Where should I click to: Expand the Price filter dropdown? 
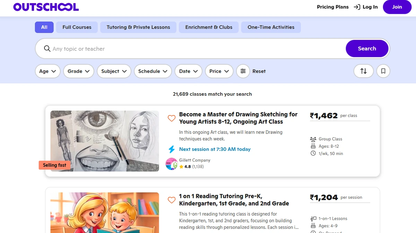click(x=219, y=71)
